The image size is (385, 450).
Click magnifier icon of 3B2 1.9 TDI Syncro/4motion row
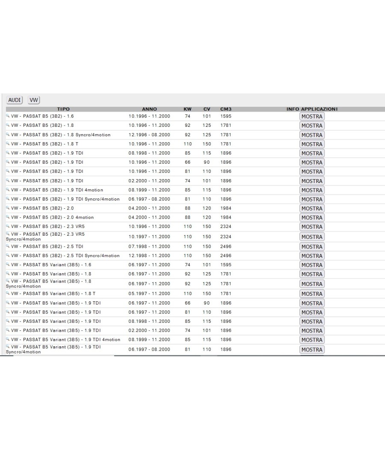pos(8,199)
